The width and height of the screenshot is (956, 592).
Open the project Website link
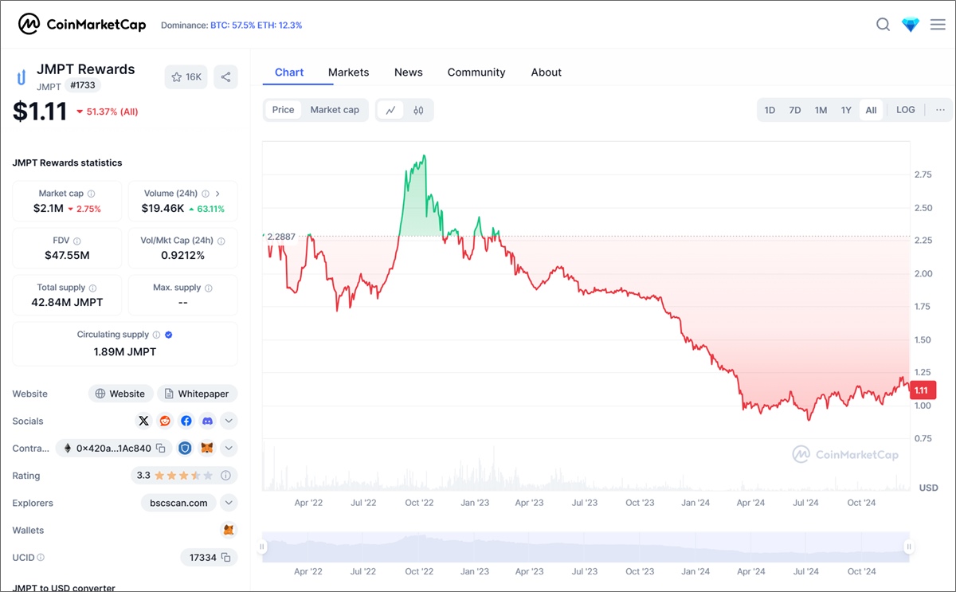point(120,394)
